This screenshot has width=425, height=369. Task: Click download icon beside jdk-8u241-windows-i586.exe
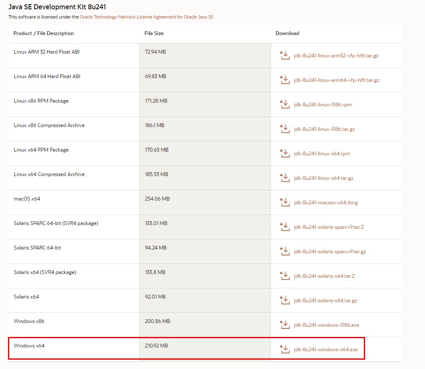(x=285, y=325)
